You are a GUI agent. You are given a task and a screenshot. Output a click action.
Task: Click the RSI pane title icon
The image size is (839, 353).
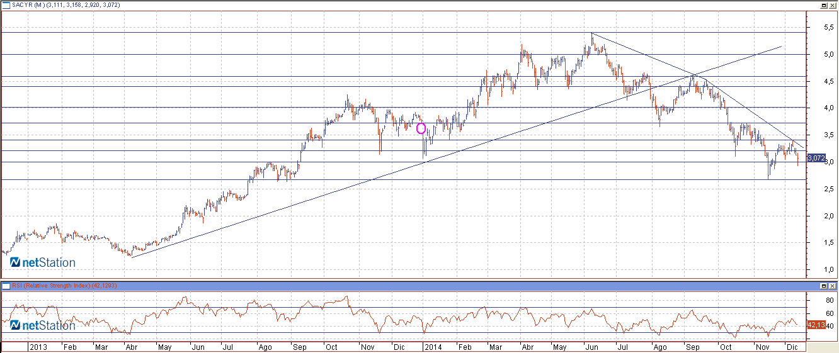pos(8,286)
